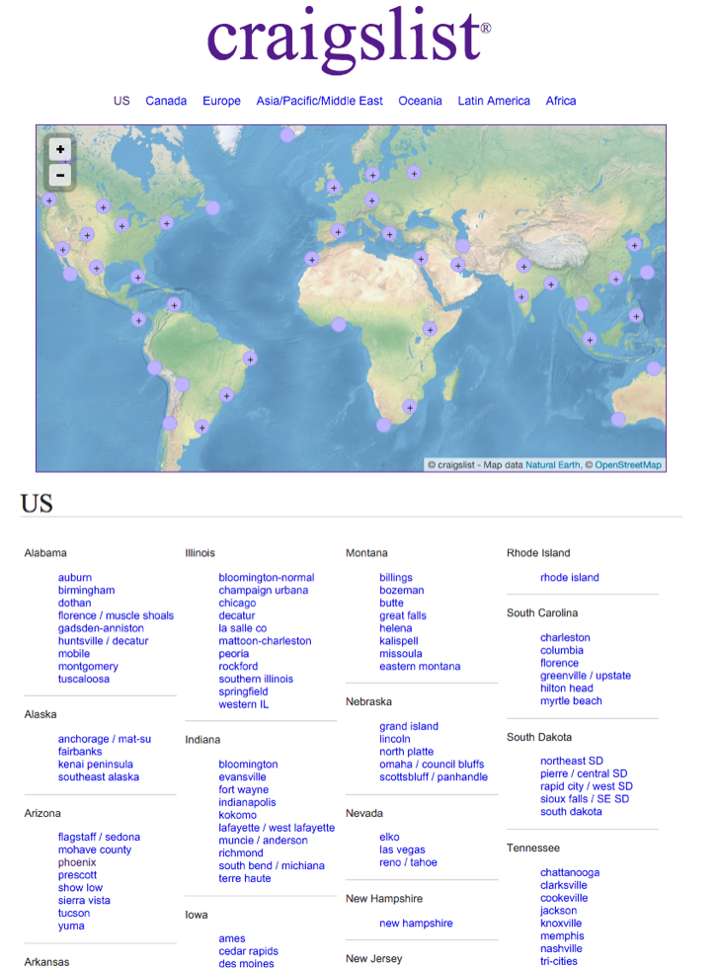Select the map marker over Scandinavia
The height and width of the screenshot is (970, 719).
[372, 175]
